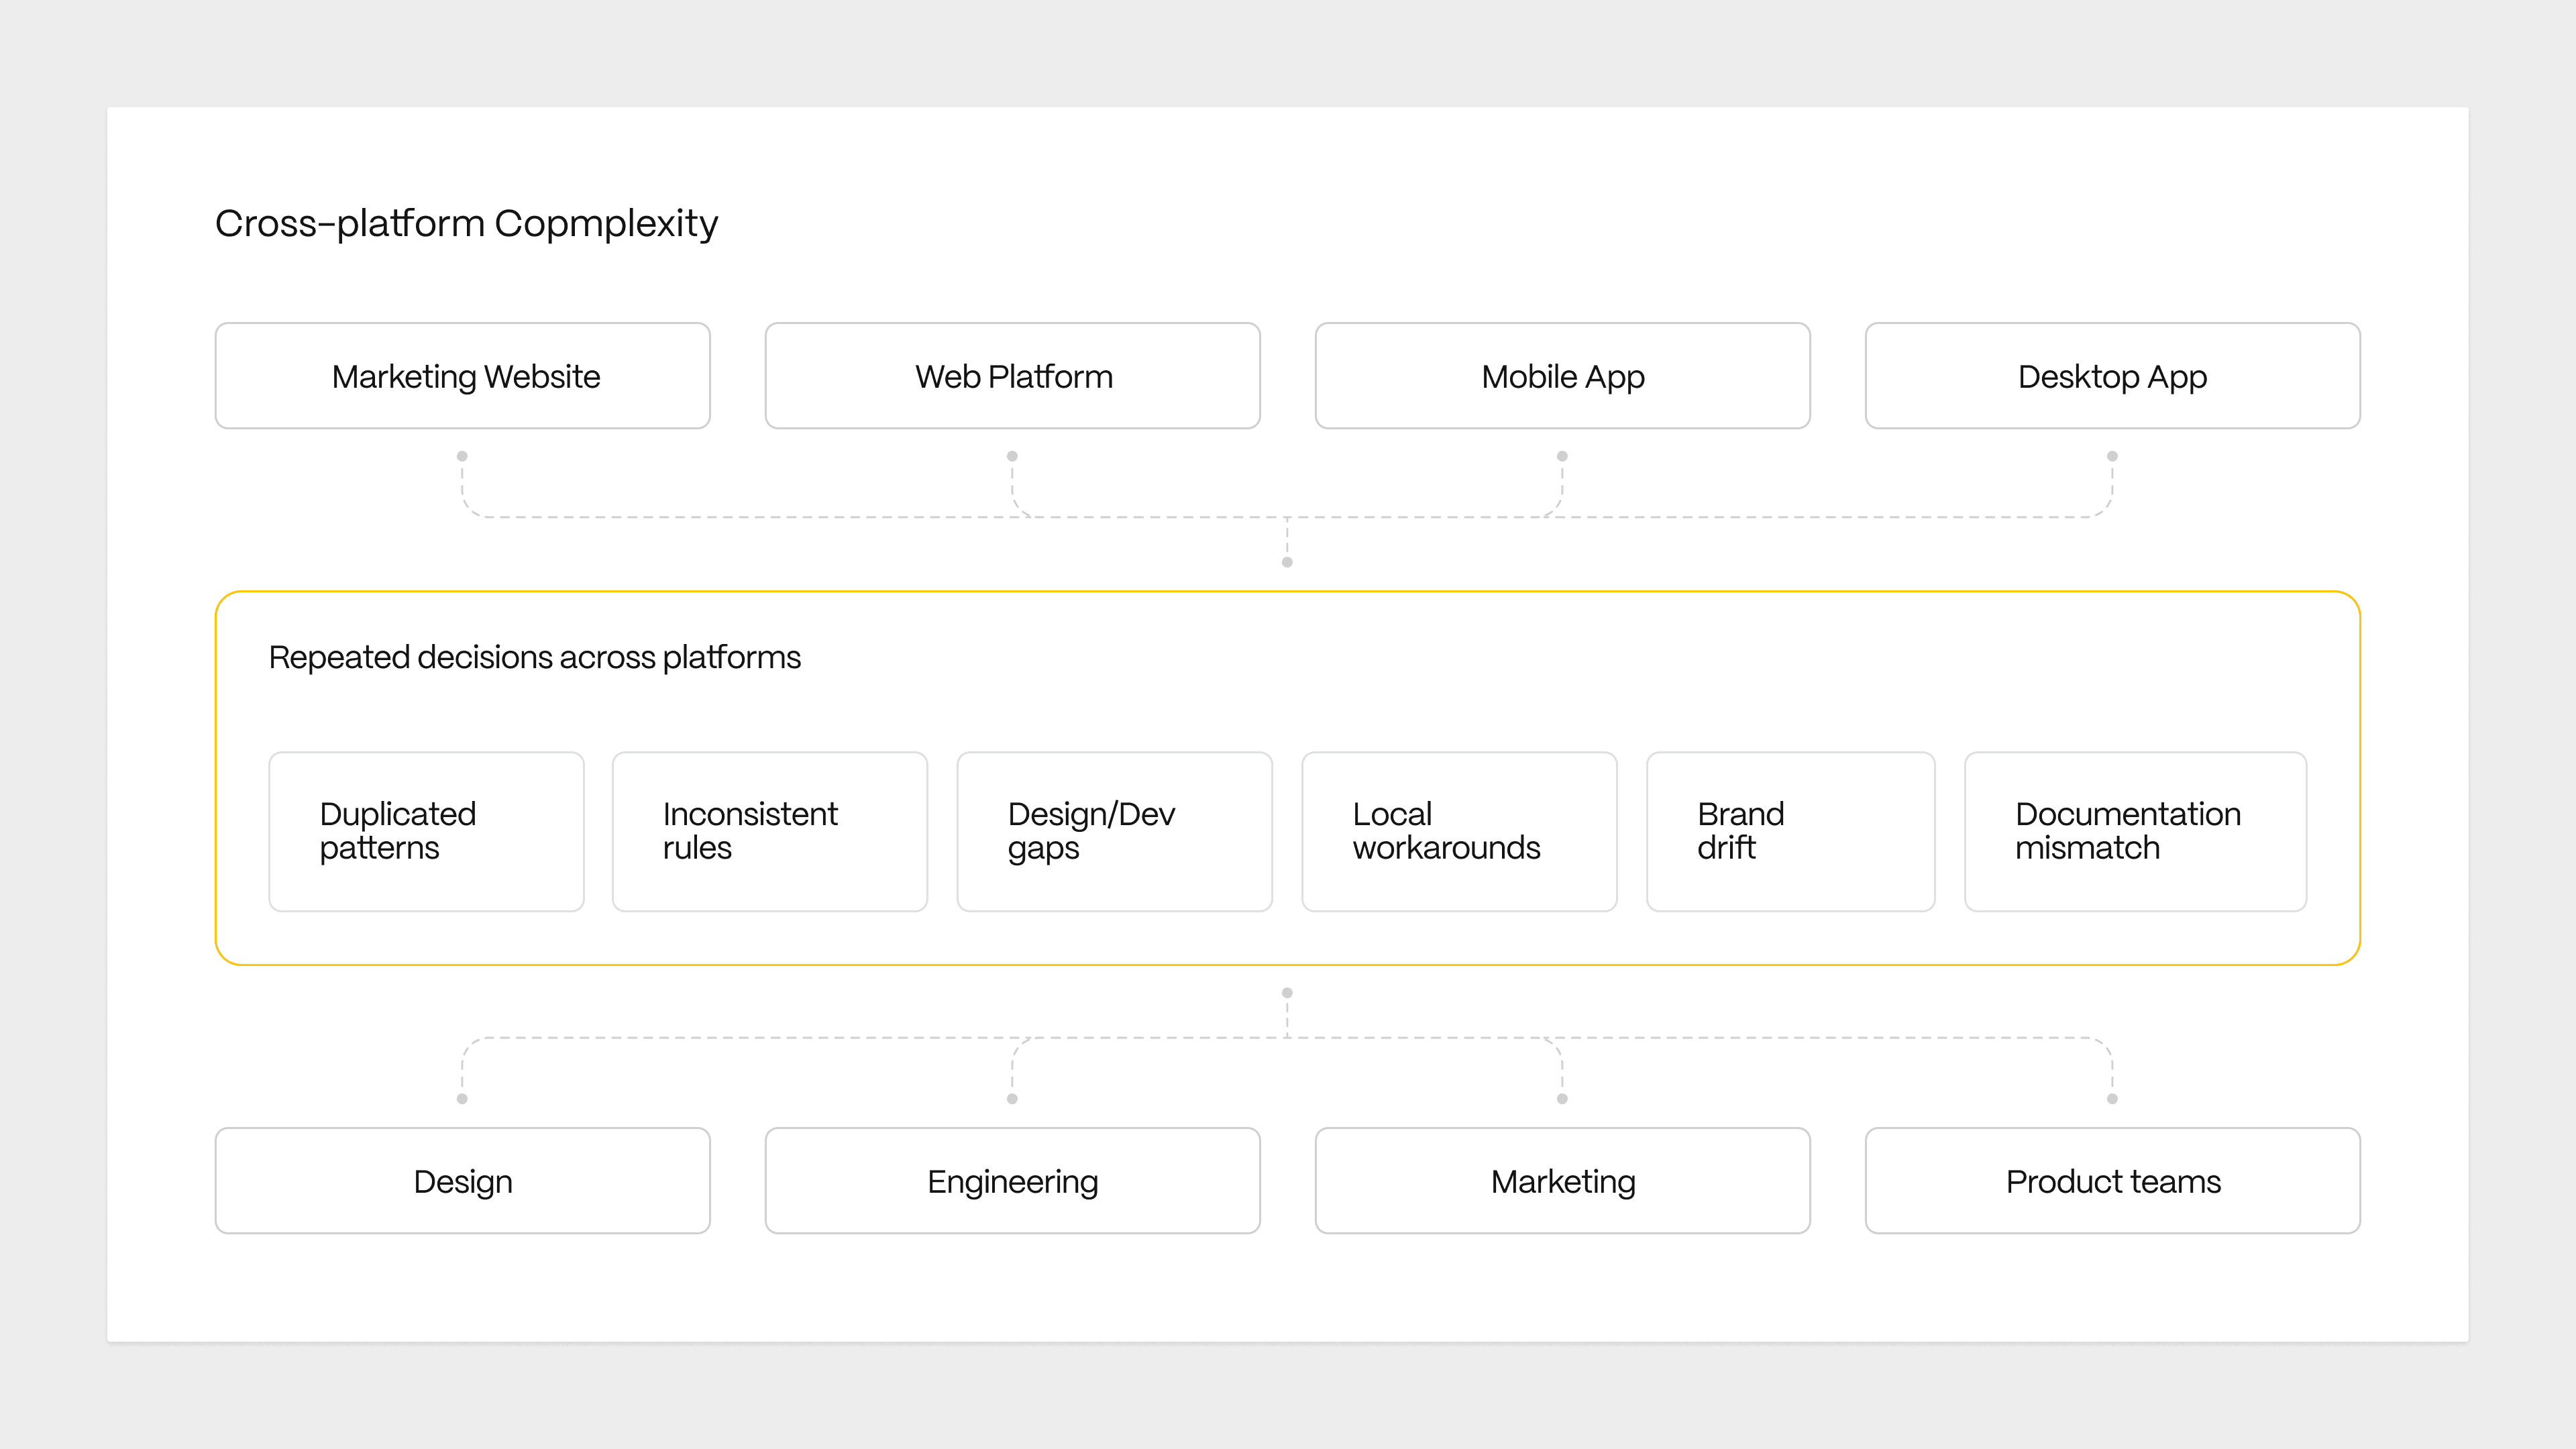Select the Product teams box

[x=2112, y=1181]
